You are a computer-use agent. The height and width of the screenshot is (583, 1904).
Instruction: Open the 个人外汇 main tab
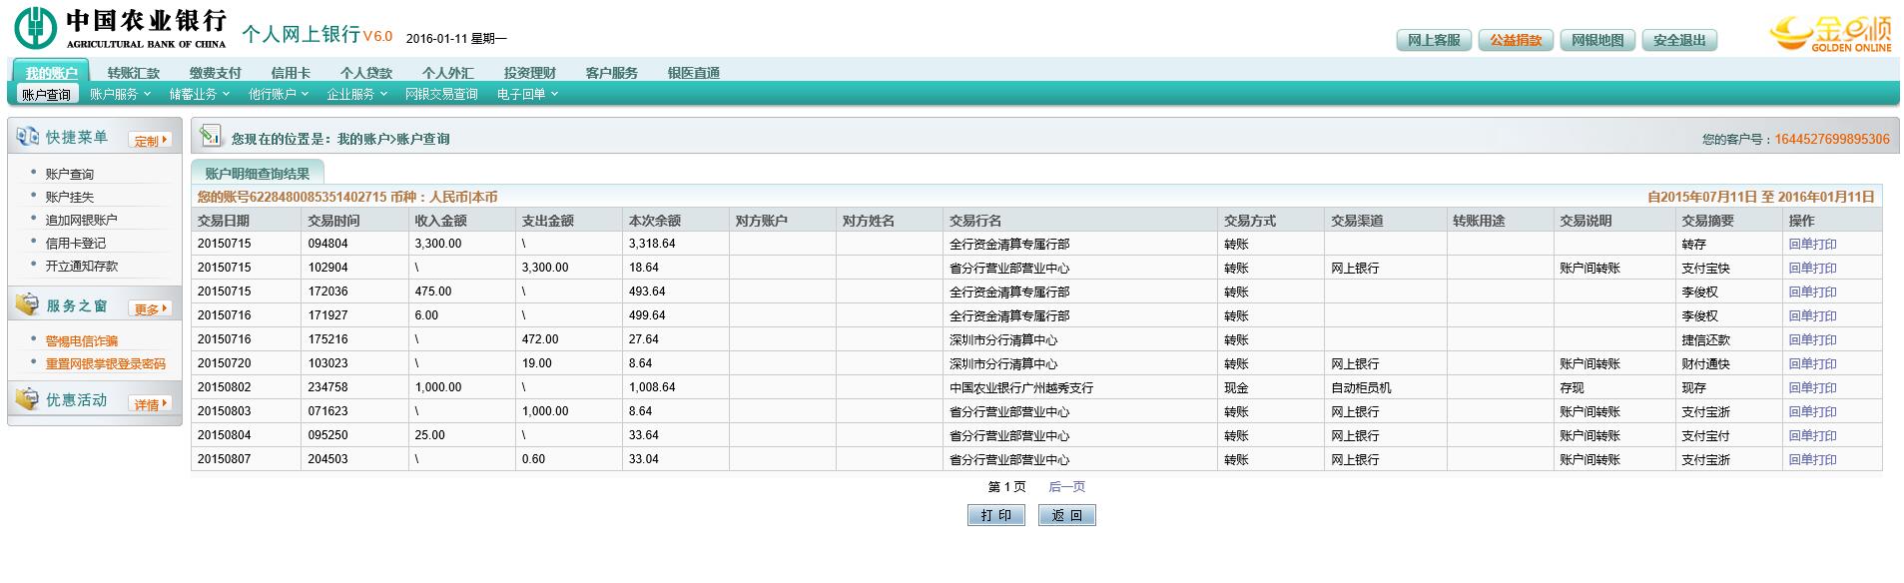pos(448,73)
